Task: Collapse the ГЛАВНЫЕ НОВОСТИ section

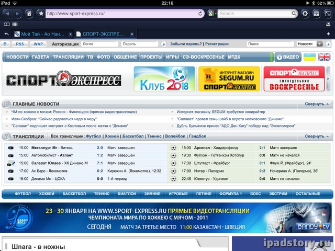Action: tap(317, 104)
